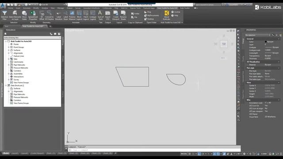The width and height of the screenshot is (283, 159).
Task: Switch to the Output ribbon tab
Action: (x=69, y=8)
